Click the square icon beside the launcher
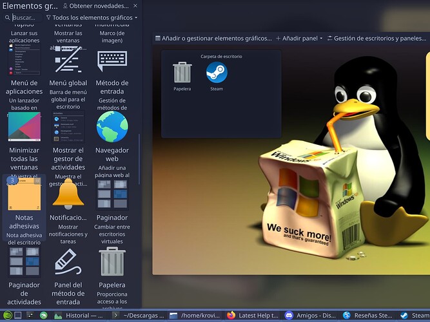The image size is (430, 322). [18, 316]
